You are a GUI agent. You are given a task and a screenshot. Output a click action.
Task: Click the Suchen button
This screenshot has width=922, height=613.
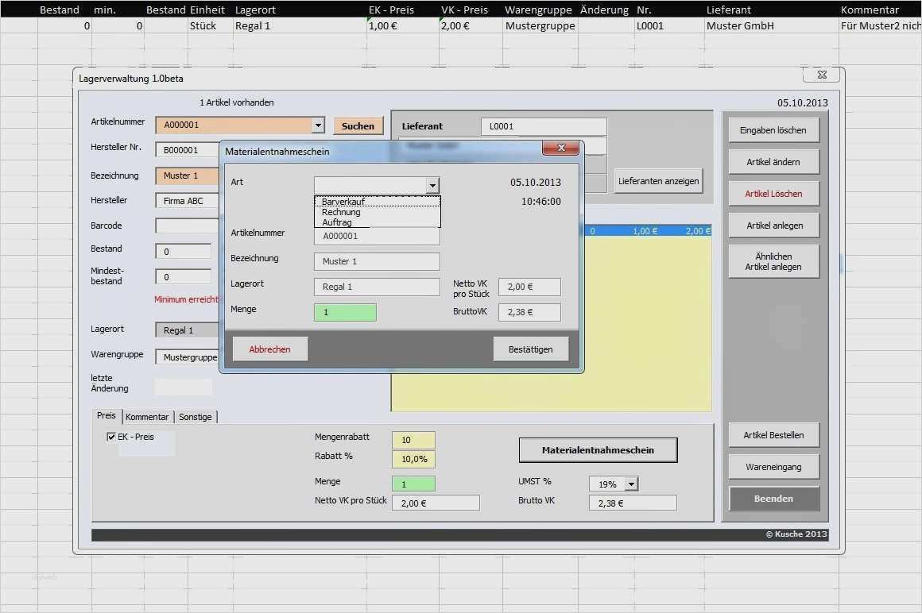(x=358, y=126)
